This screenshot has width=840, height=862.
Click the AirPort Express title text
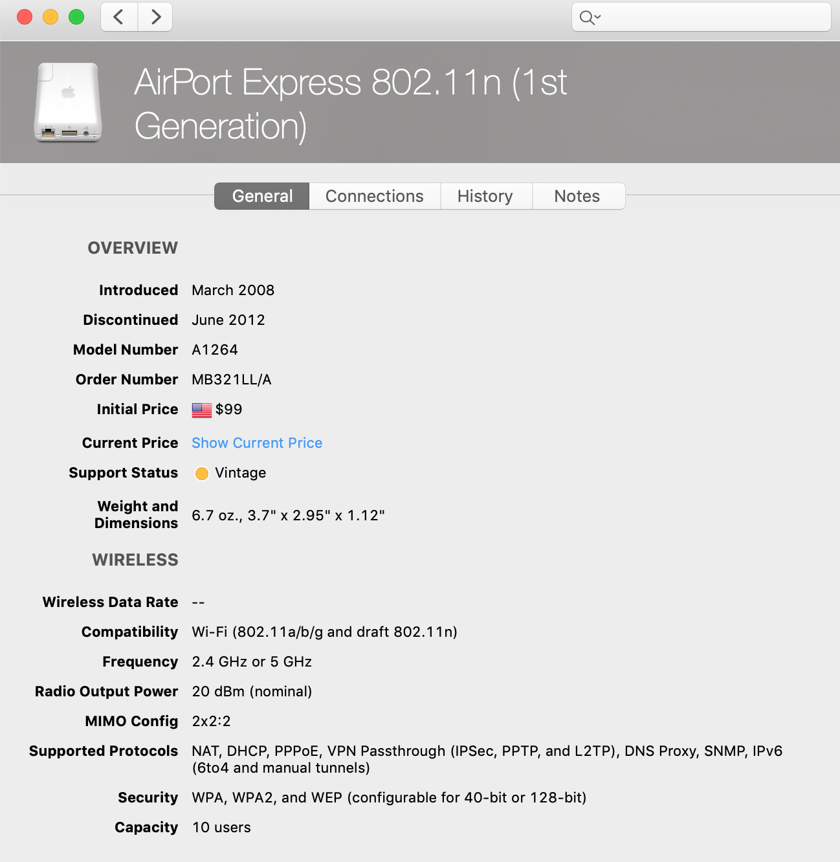coord(349,104)
